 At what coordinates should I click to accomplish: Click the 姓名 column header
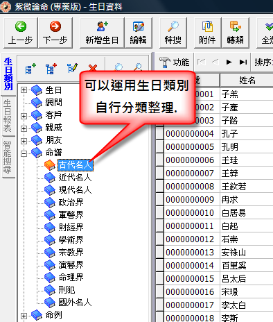click(247, 80)
